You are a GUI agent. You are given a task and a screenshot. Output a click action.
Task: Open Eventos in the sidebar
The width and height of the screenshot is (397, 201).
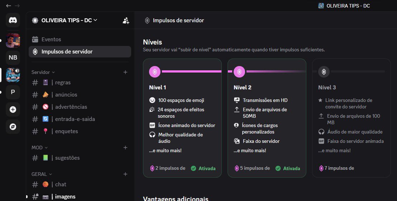pos(80,39)
